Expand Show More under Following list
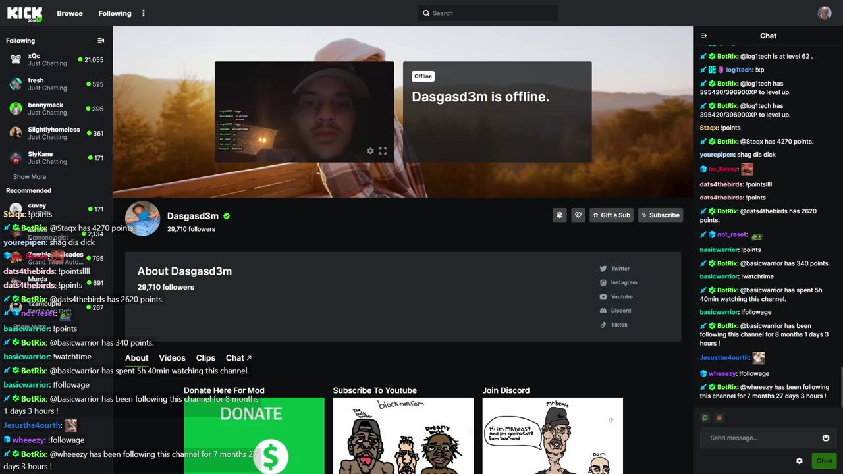The width and height of the screenshot is (843, 474). click(30, 177)
